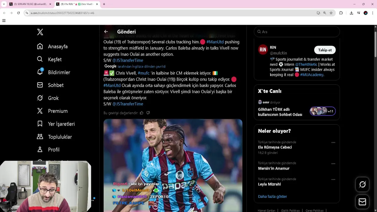The image size is (377, 212).
Task: Open #ManUtd hashtag in original tweet
Action: tap(215, 42)
